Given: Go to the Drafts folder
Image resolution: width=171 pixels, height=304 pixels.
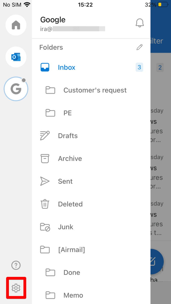Looking at the screenshot, I should (68, 136).
